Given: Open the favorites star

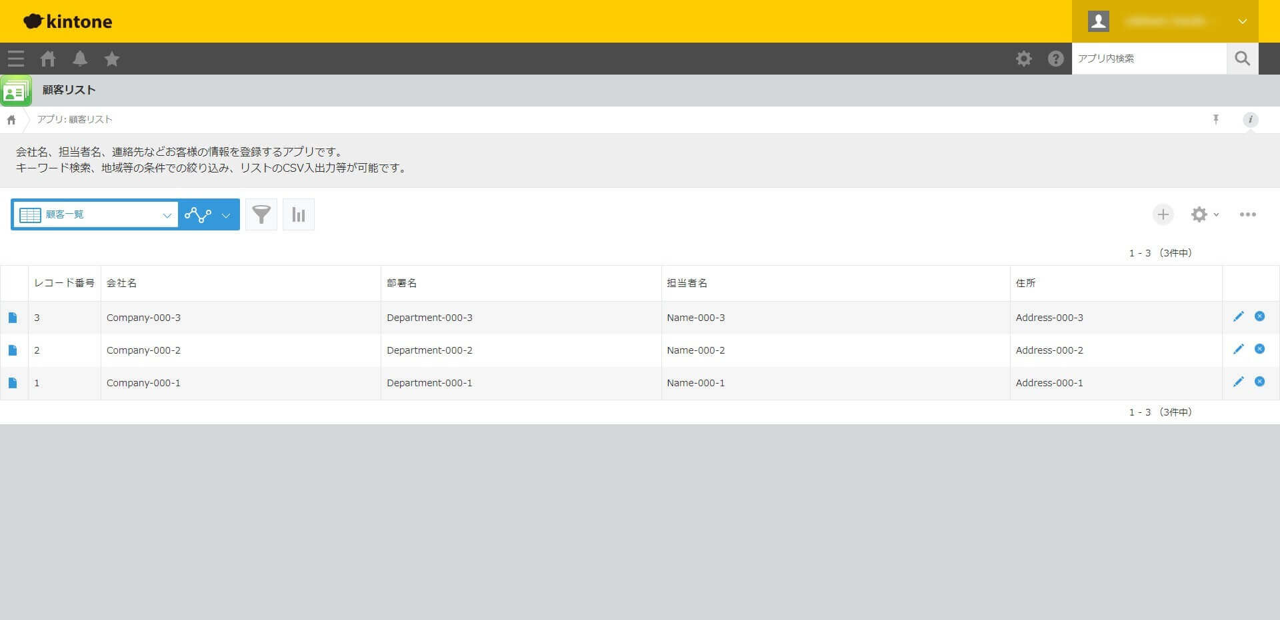Looking at the screenshot, I should [112, 59].
